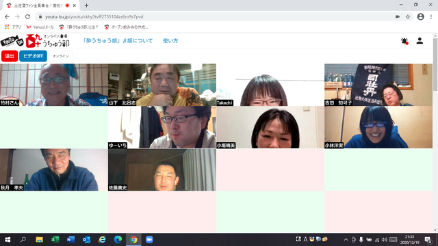Click the オンライン status button

pyautogui.click(x=61, y=56)
